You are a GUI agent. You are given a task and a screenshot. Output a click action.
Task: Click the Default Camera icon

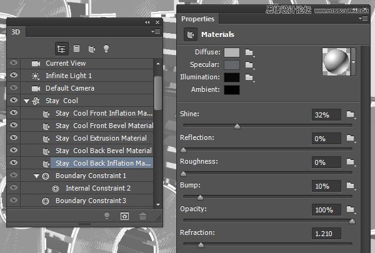pyautogui.click(x=36, y=89)
